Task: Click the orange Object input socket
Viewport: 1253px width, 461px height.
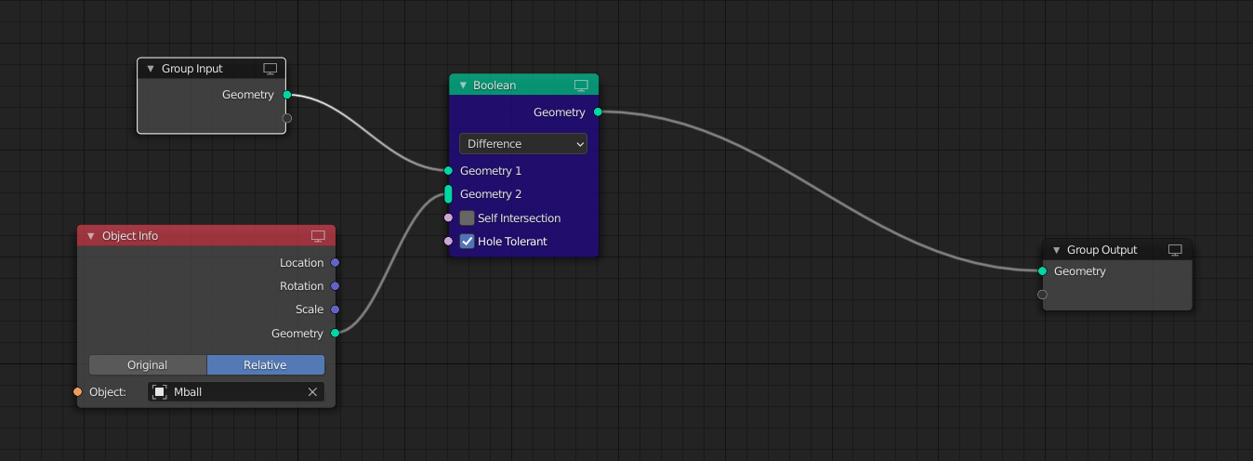Action: click(78, 392)
